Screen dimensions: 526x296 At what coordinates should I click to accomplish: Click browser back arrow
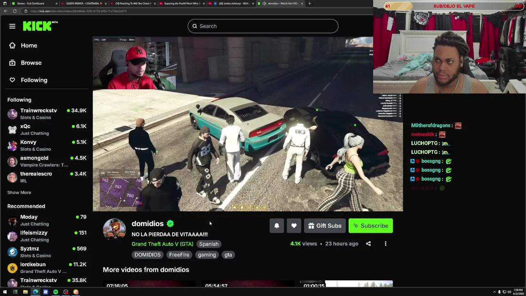(5, 11)
